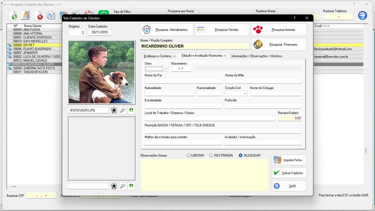Click the blue arrow icon on SAIR
This screenshot has width=375, height=211.
277,186
